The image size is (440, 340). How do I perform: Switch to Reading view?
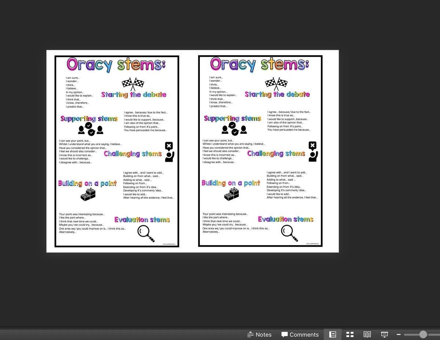[367, 335]
